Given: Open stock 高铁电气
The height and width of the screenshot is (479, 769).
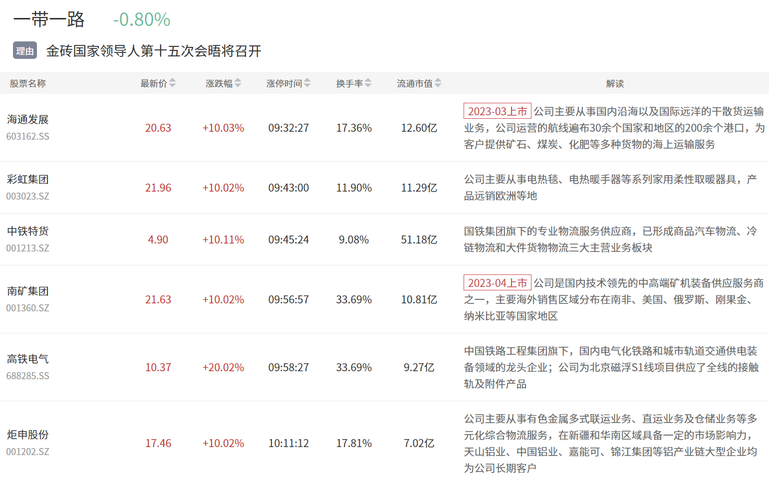Looking at the screenshot, I should pos(28,359).
